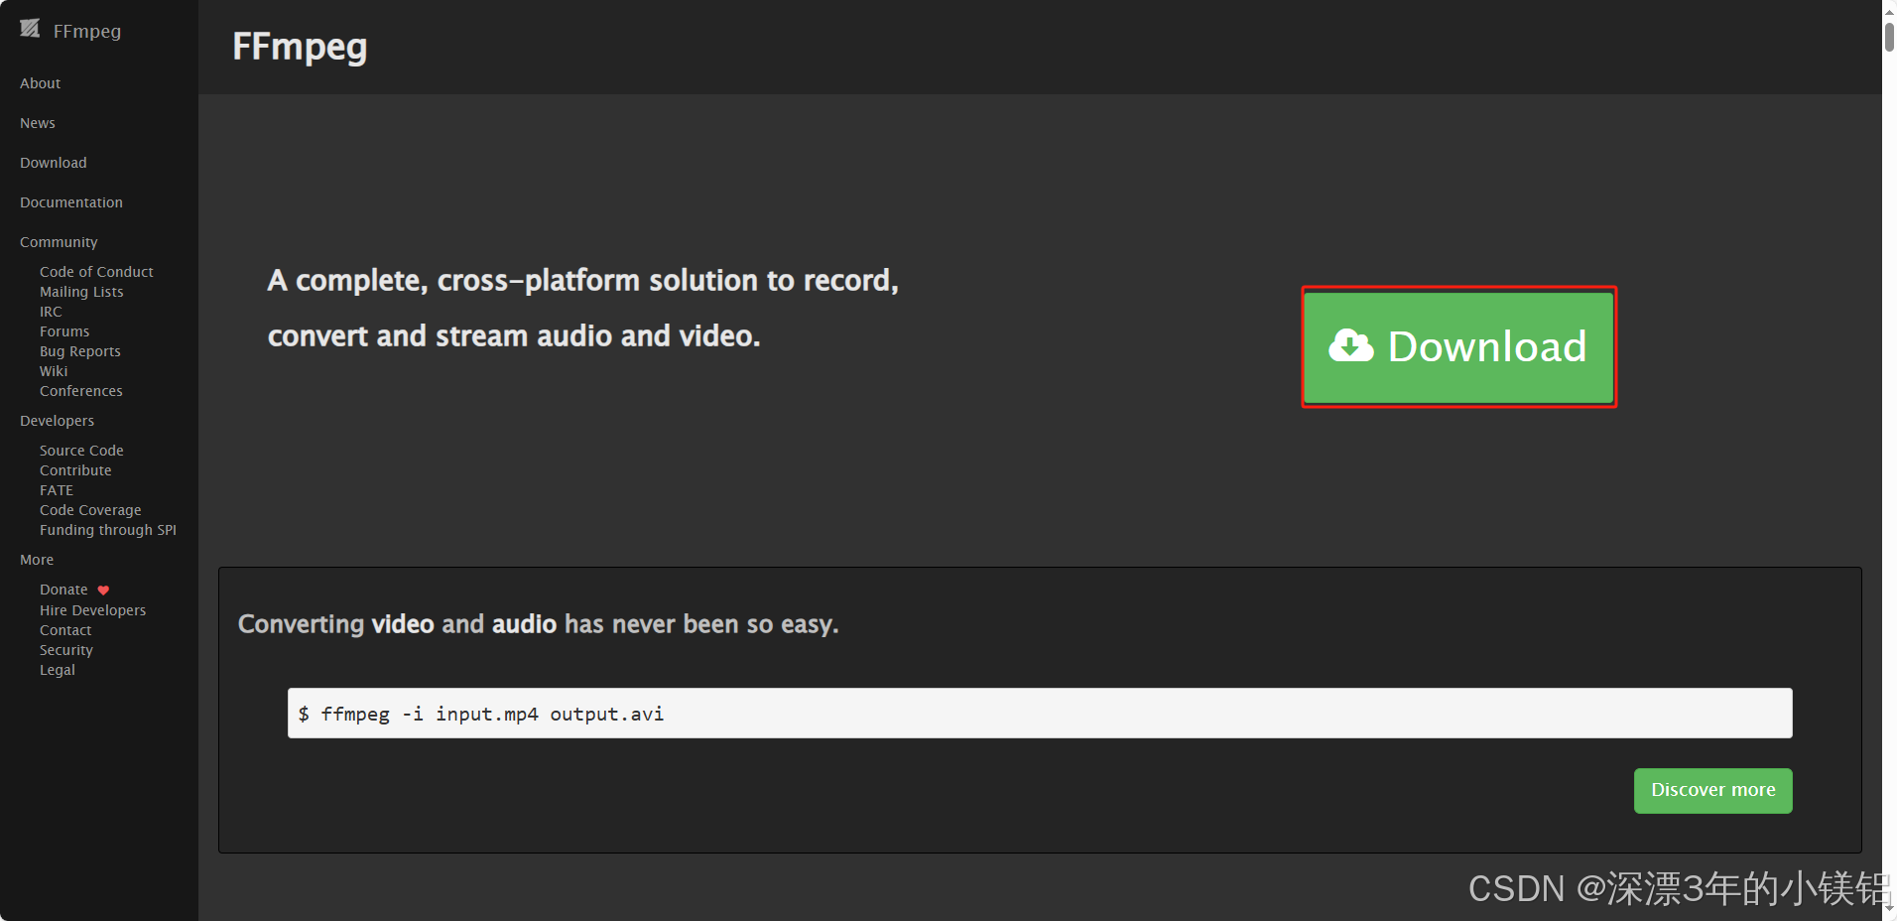Open the About page in sidebar
This screenshot has height=921, width=1897.
point(41,83)
